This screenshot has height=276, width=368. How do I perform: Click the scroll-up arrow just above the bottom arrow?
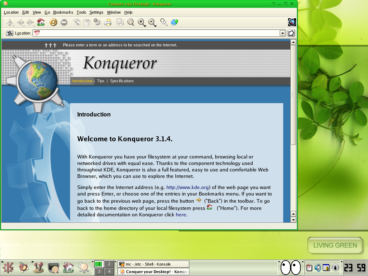tap(293, 214)
